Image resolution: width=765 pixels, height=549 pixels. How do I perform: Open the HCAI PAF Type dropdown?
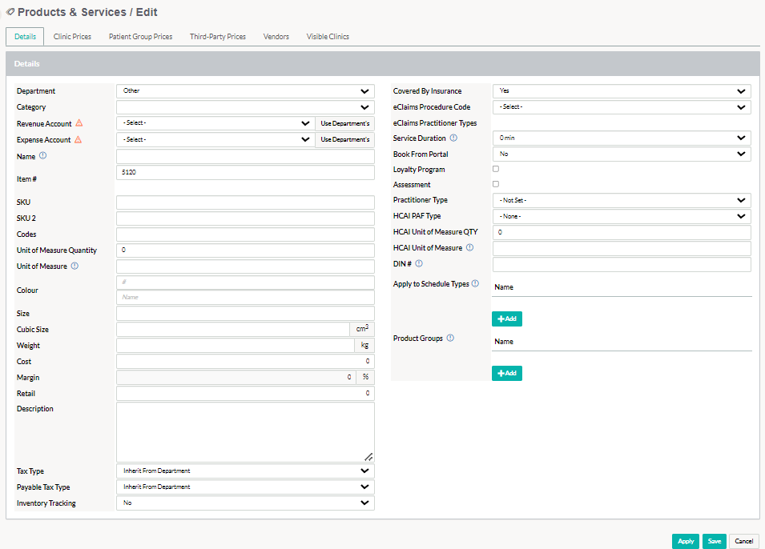point(622,217)
